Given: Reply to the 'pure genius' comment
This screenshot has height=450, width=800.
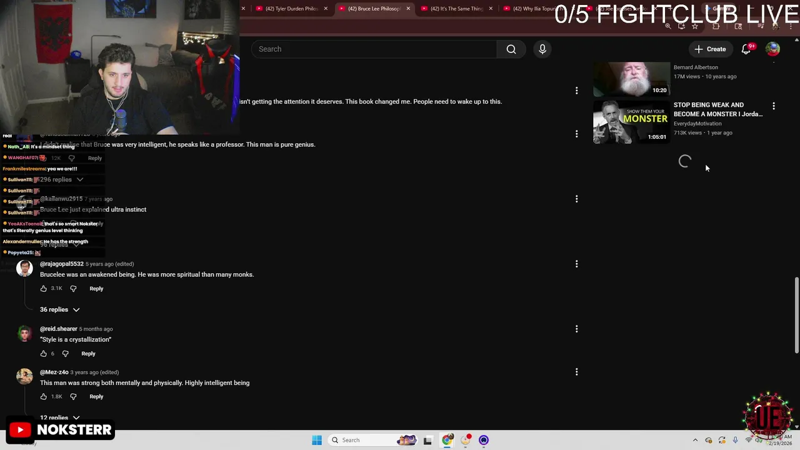Looking at the screenshot, I should tap(95, 158).
